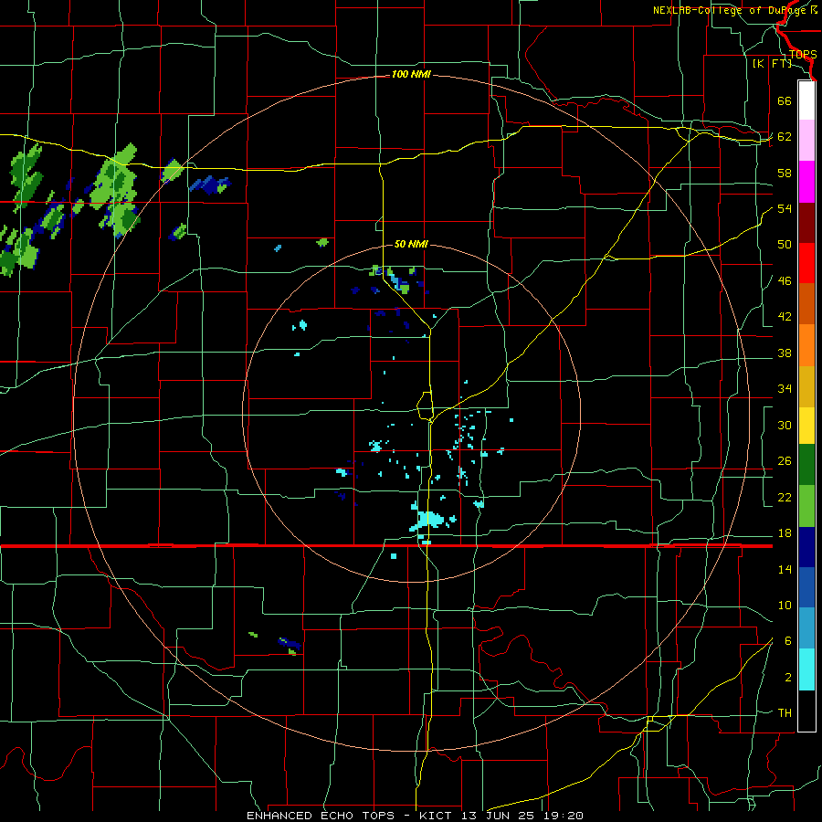Screen dimensions: 822x822
Task: Select the dark red maroon legend segment
Action: (806, 223)
